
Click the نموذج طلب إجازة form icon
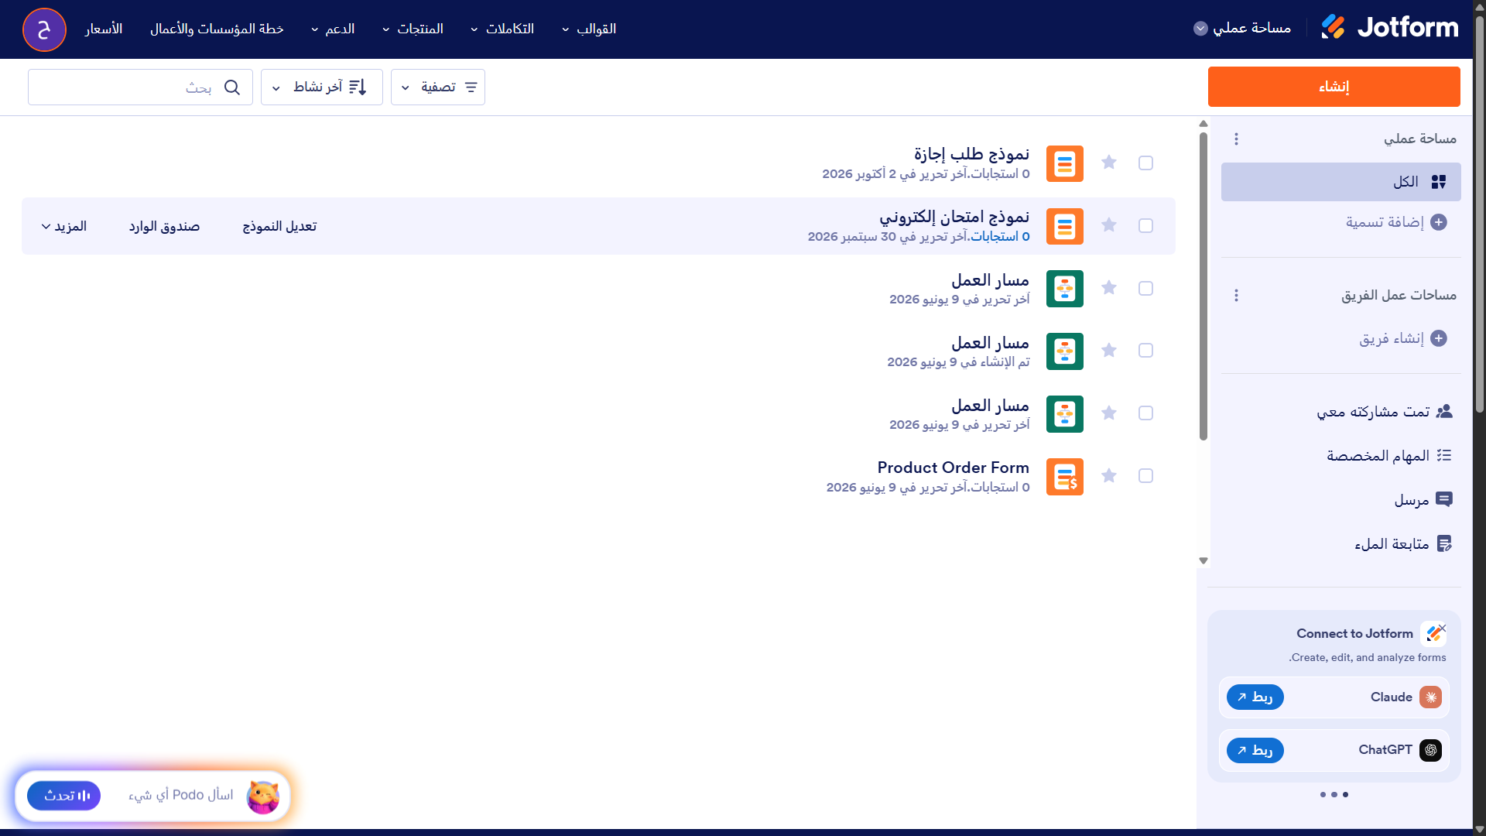pyautogui.click(x=1065, y=164)
